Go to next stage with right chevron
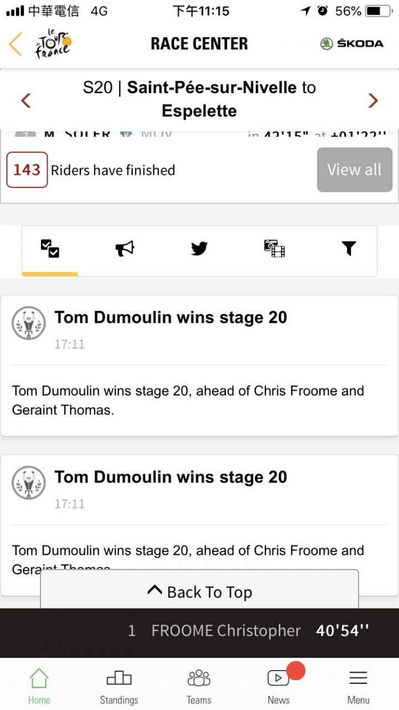Image resolution: width=399 pixels, height=710 pixels. (x=373, y=100)
